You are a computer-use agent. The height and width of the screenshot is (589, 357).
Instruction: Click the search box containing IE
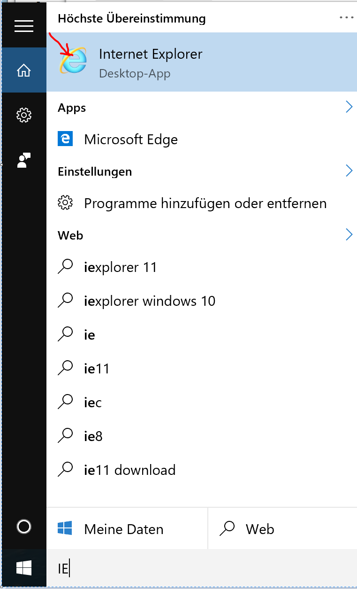point(202,569)
